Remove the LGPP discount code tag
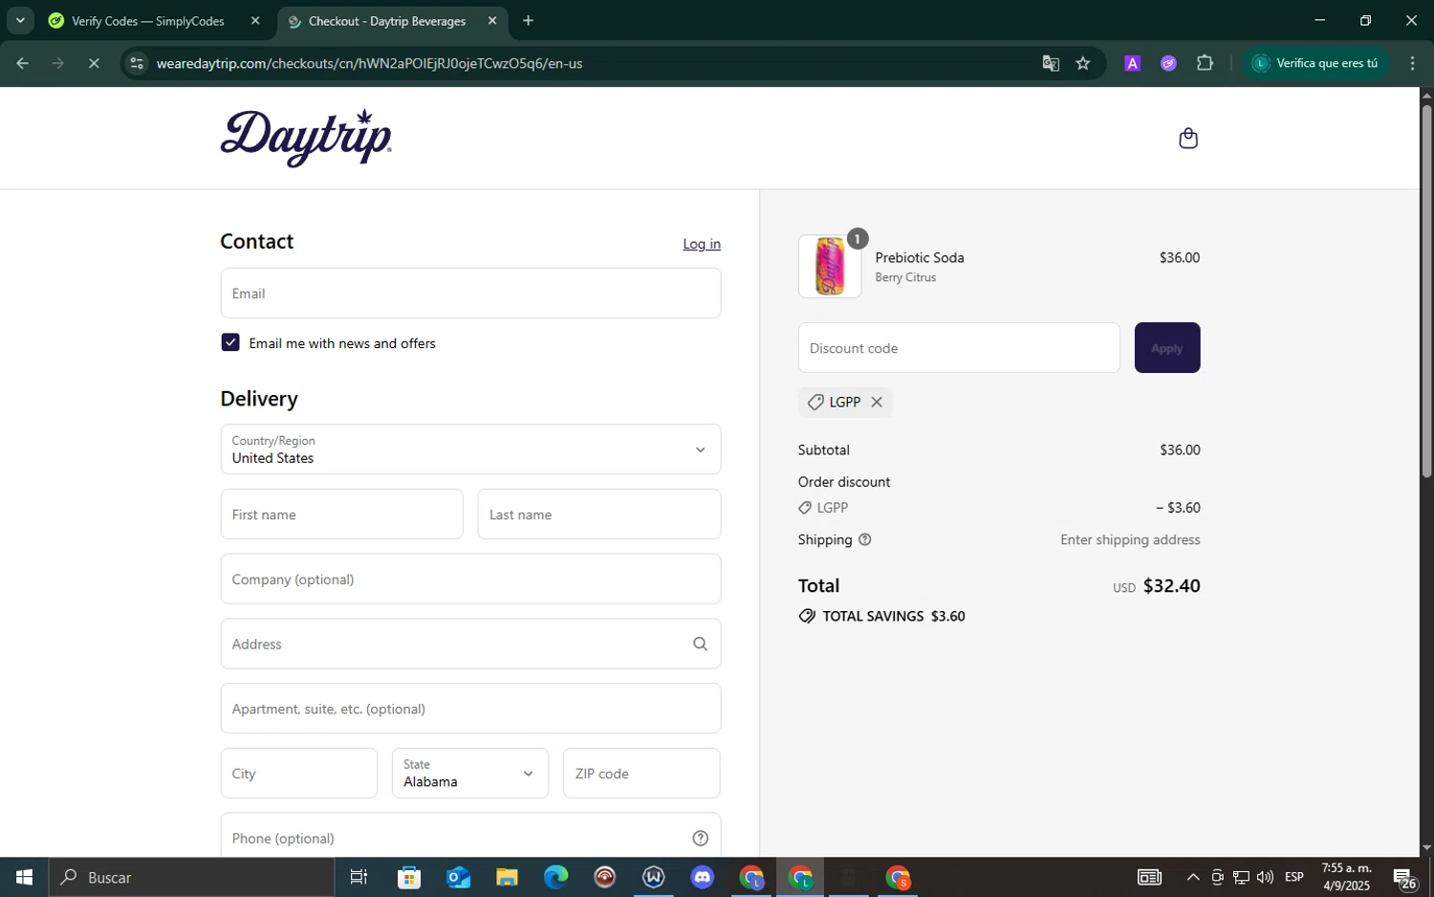This screenshot has height=897, width=1434. click(x=877, y=402)
